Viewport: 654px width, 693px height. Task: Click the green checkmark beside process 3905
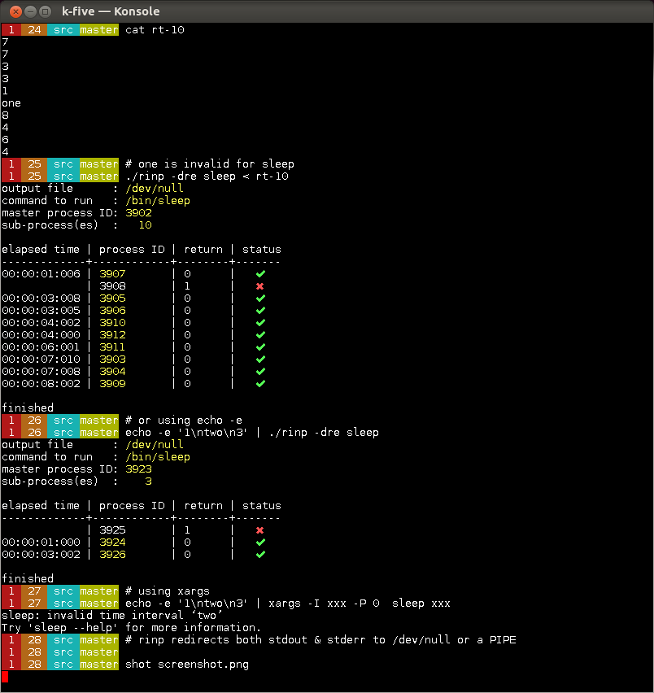(x=259, y=298)
